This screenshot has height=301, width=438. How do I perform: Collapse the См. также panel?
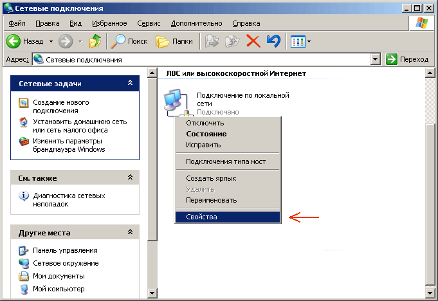pos(130,177)
